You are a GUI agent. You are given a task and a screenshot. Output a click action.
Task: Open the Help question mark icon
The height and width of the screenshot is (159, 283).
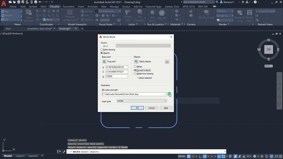point(255,2)
